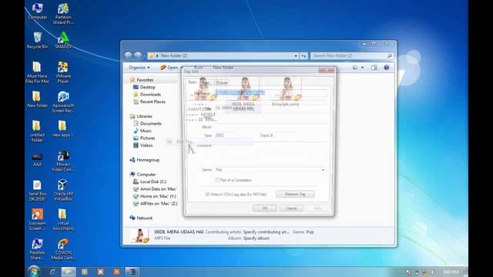Select the Movavi Video Converter shortcut

63,162
